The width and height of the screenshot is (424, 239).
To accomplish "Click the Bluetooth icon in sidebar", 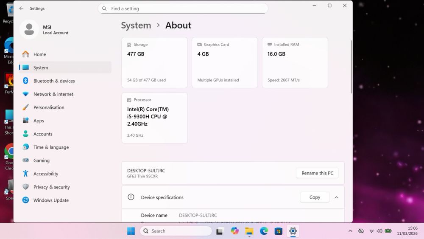I will 26,81.
